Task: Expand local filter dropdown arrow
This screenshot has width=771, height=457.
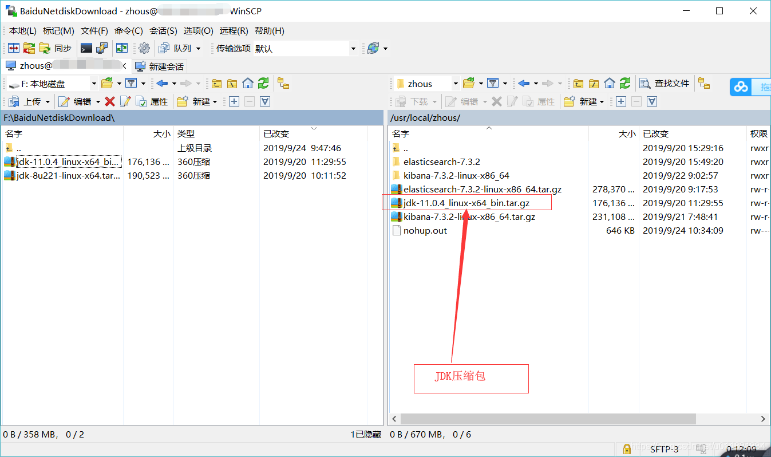Action: [143, 84]
